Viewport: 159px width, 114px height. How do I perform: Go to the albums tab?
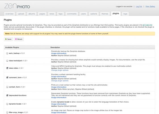click(x=32, y=14)
